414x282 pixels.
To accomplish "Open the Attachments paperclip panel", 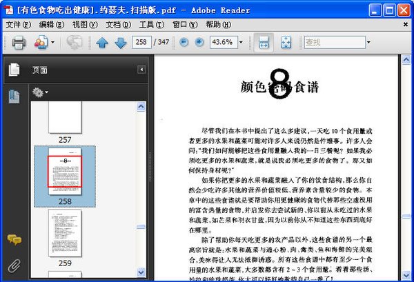I will (x=14, y=266).
